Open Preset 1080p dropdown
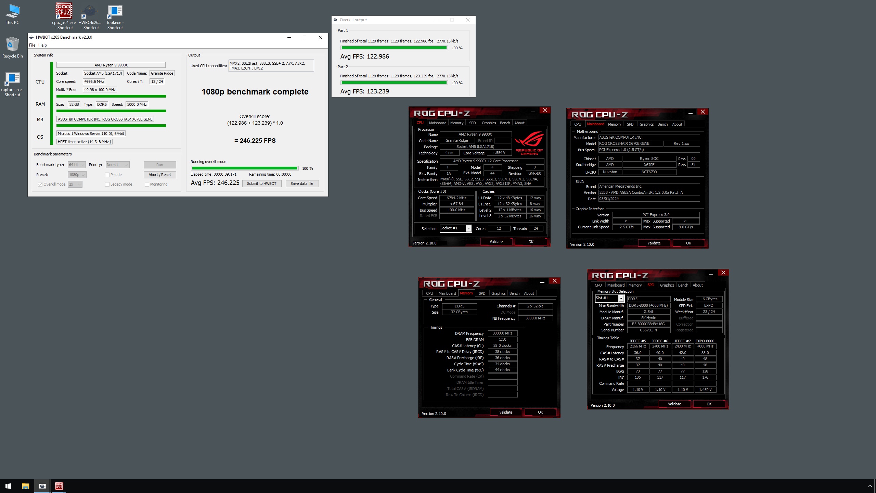This screenshot has width=876, height=493. [x=77, y=175]
